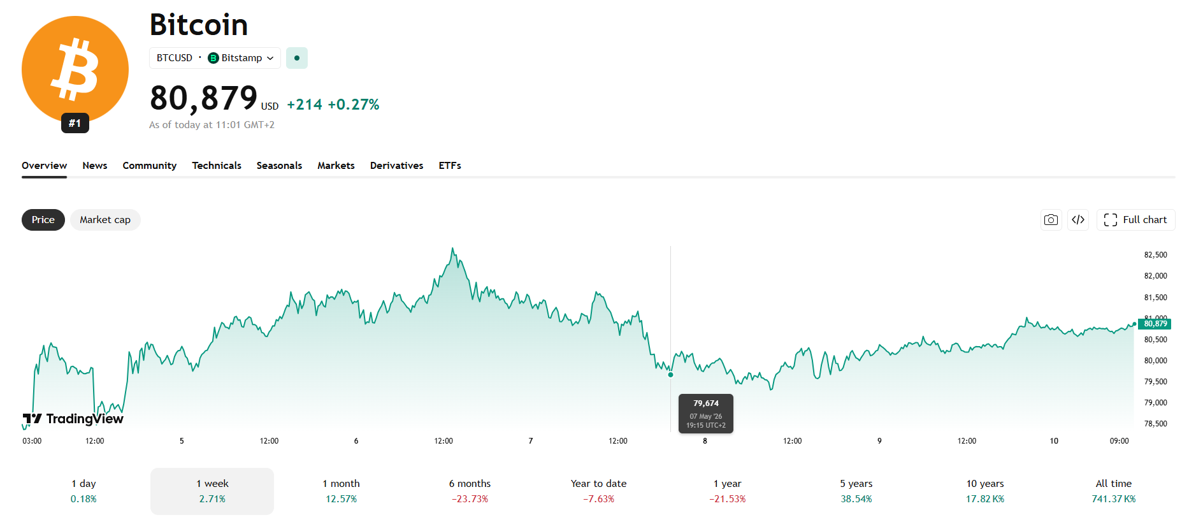Switch to the News tab

(95, 166)
